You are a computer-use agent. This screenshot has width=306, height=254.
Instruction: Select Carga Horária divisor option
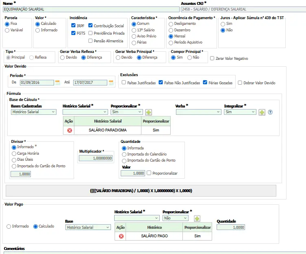pyautogui.click(x=14, y=153)
